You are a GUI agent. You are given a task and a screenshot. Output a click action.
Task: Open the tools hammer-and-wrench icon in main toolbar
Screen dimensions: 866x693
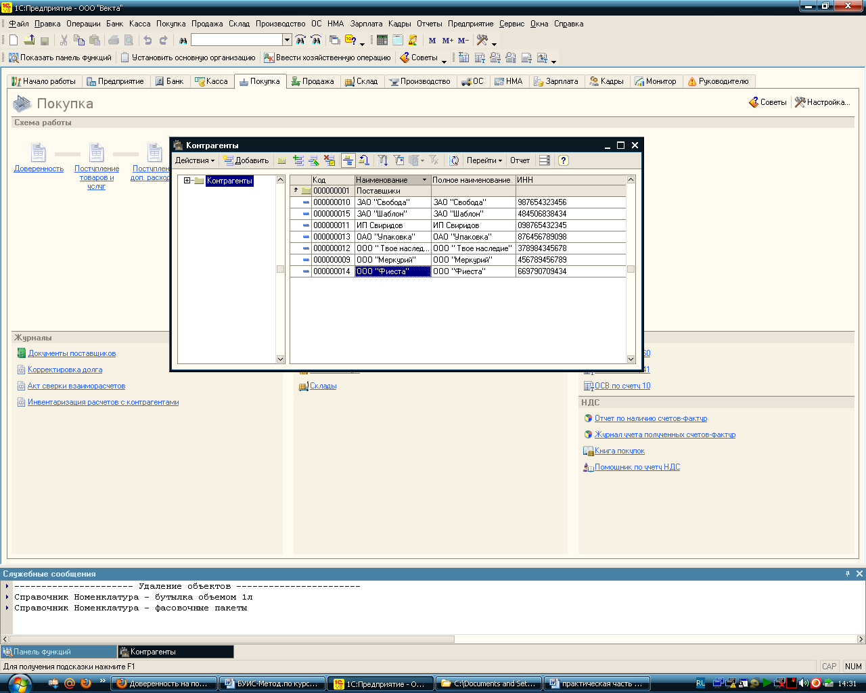(x=482, y=41)
